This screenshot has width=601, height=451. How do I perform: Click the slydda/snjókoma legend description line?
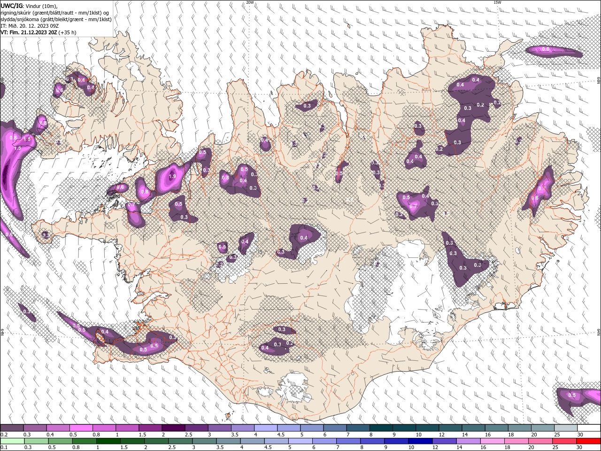pyautogui.click(x=56, y=19)
